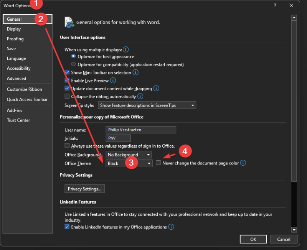This screenshot has height=250, width=307.
Task: Click info icon beside multiple displays label
Action: [x=125, y=50]
